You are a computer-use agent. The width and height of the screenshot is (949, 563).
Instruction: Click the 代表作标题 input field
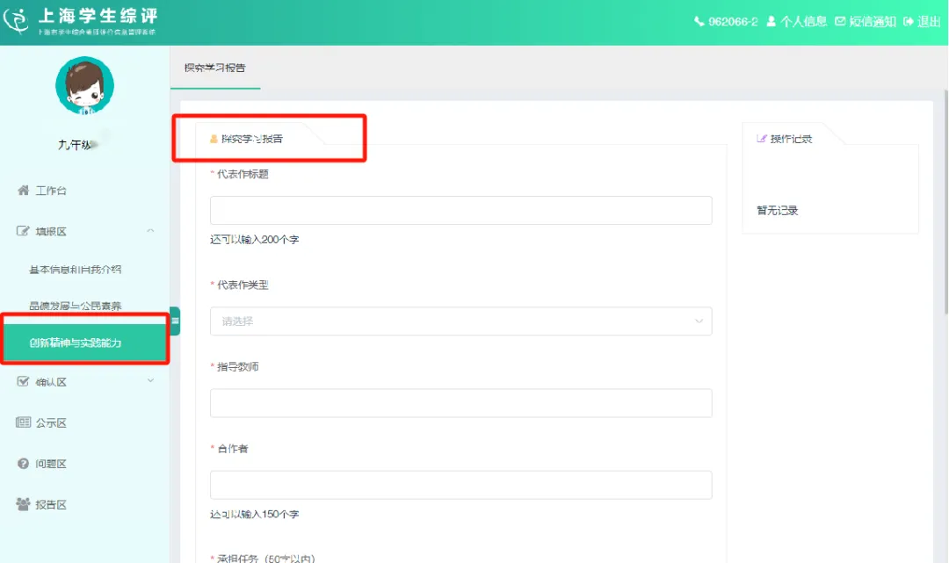click(460, 209)
